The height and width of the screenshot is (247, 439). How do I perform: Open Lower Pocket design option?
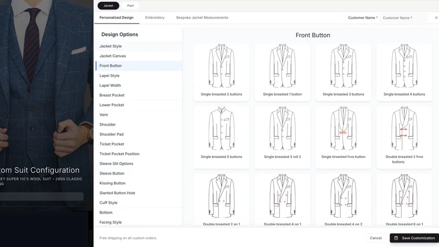(139, 105)
